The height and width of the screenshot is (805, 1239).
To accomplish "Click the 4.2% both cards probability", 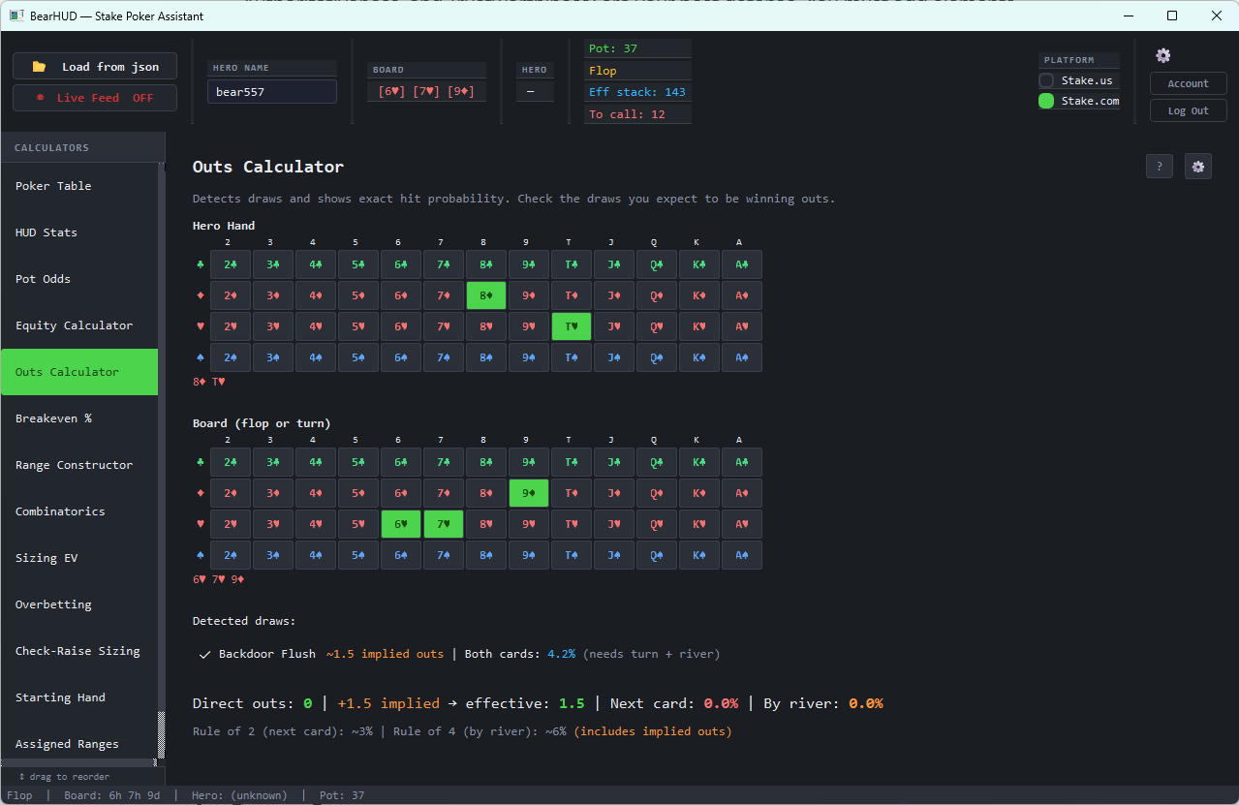I will pos(561,654).
